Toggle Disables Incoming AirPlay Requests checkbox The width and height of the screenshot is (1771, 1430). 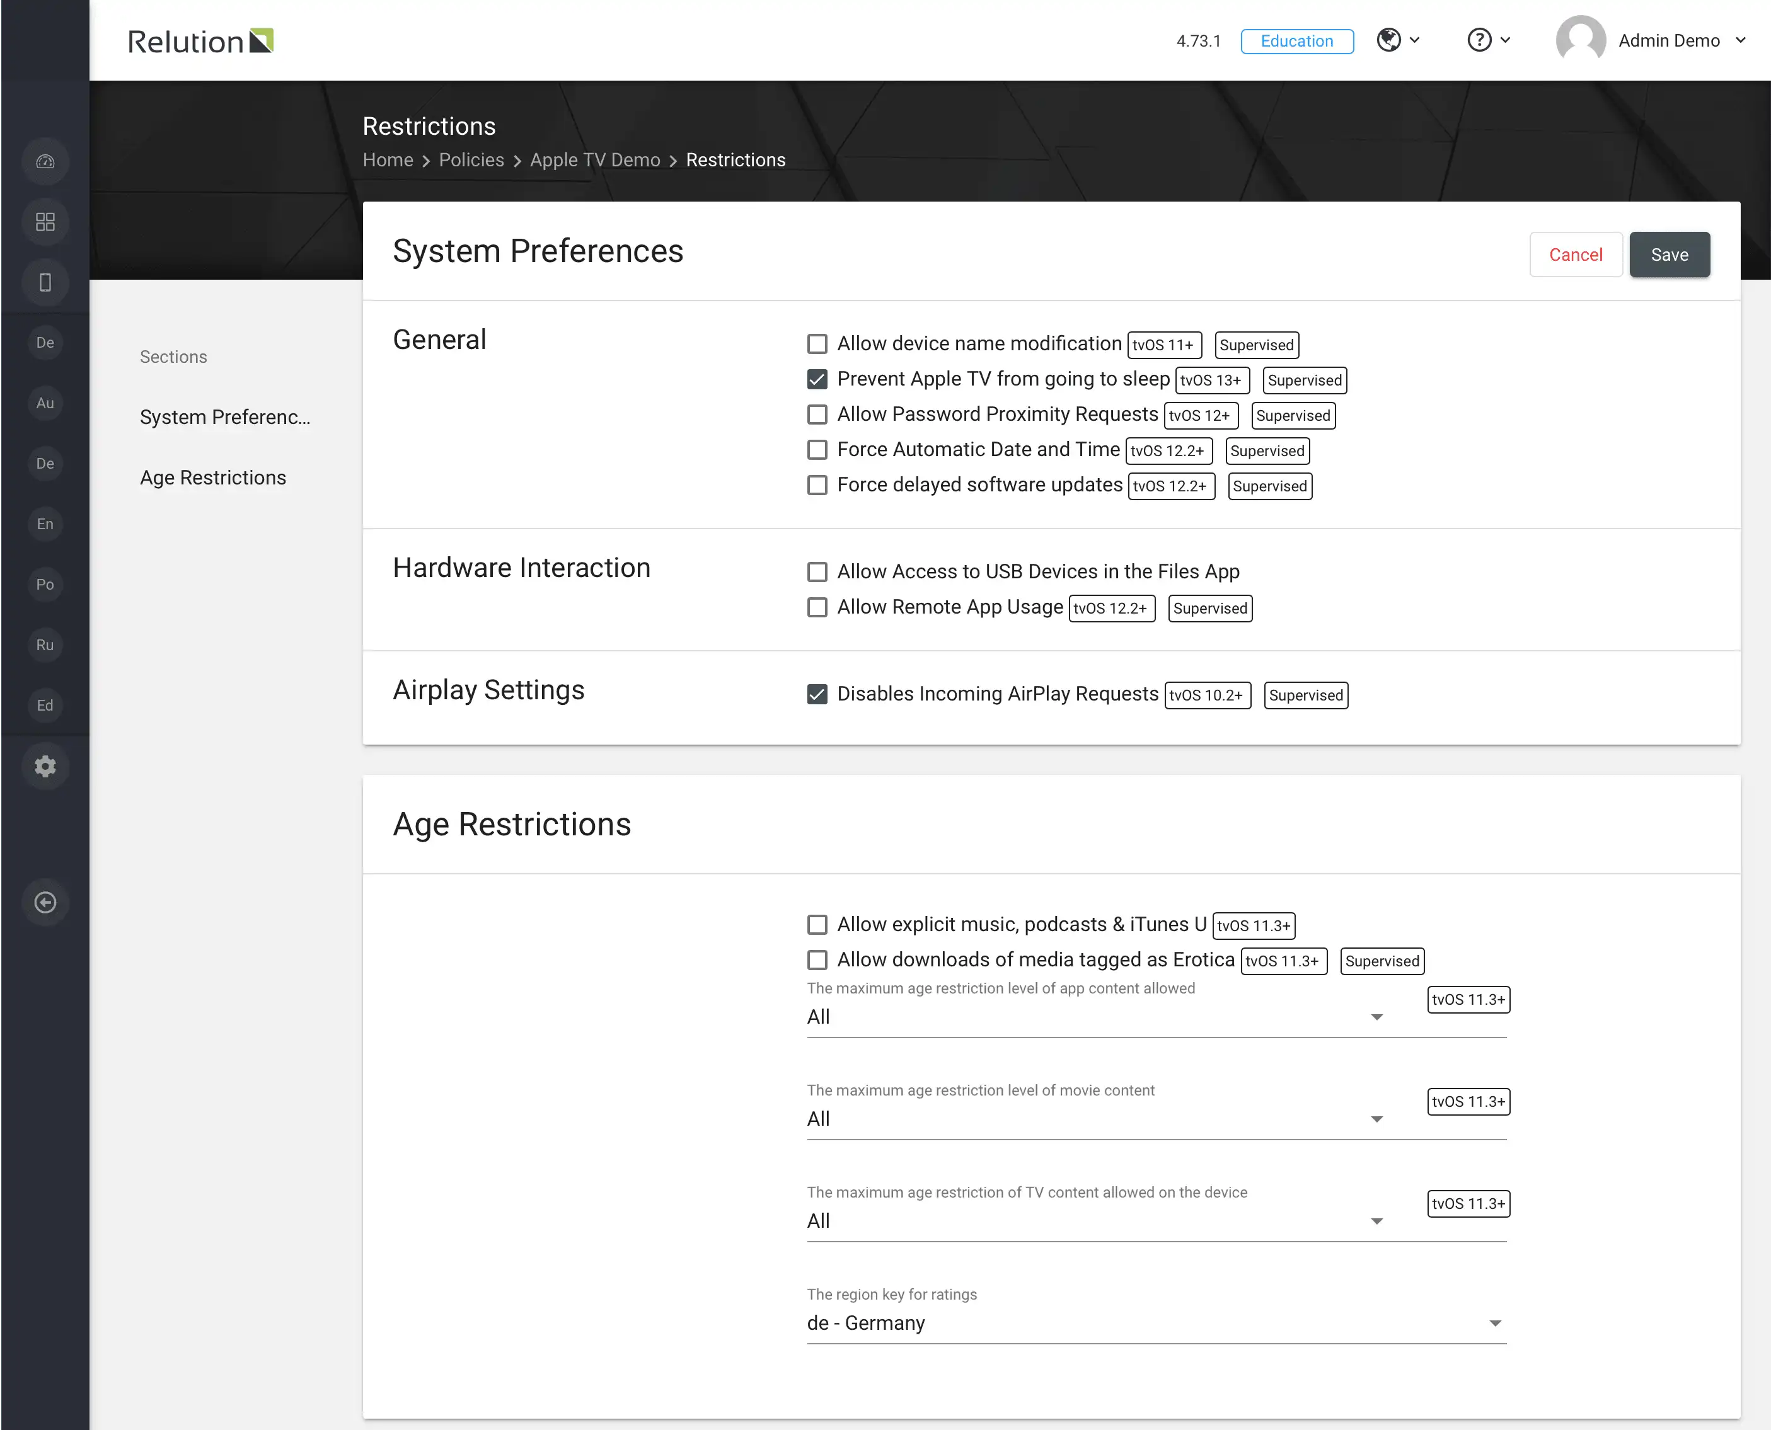click(x=817, y=694)
